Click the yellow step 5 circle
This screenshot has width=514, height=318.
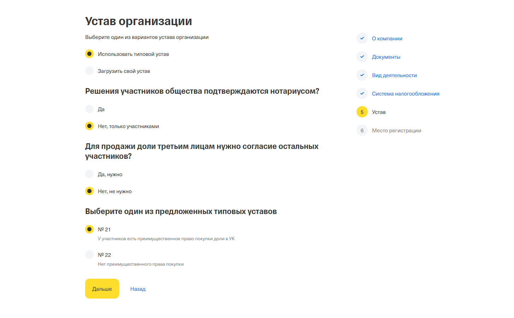coord(362,112)
